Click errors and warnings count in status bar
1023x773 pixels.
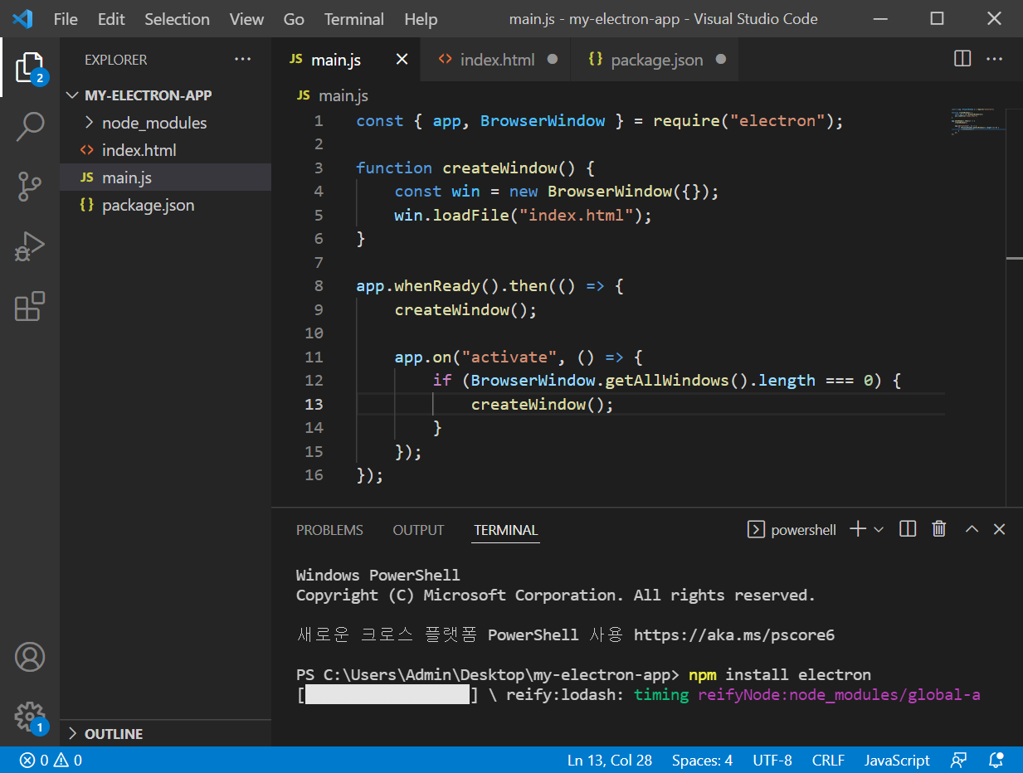(x=51, y=760)
